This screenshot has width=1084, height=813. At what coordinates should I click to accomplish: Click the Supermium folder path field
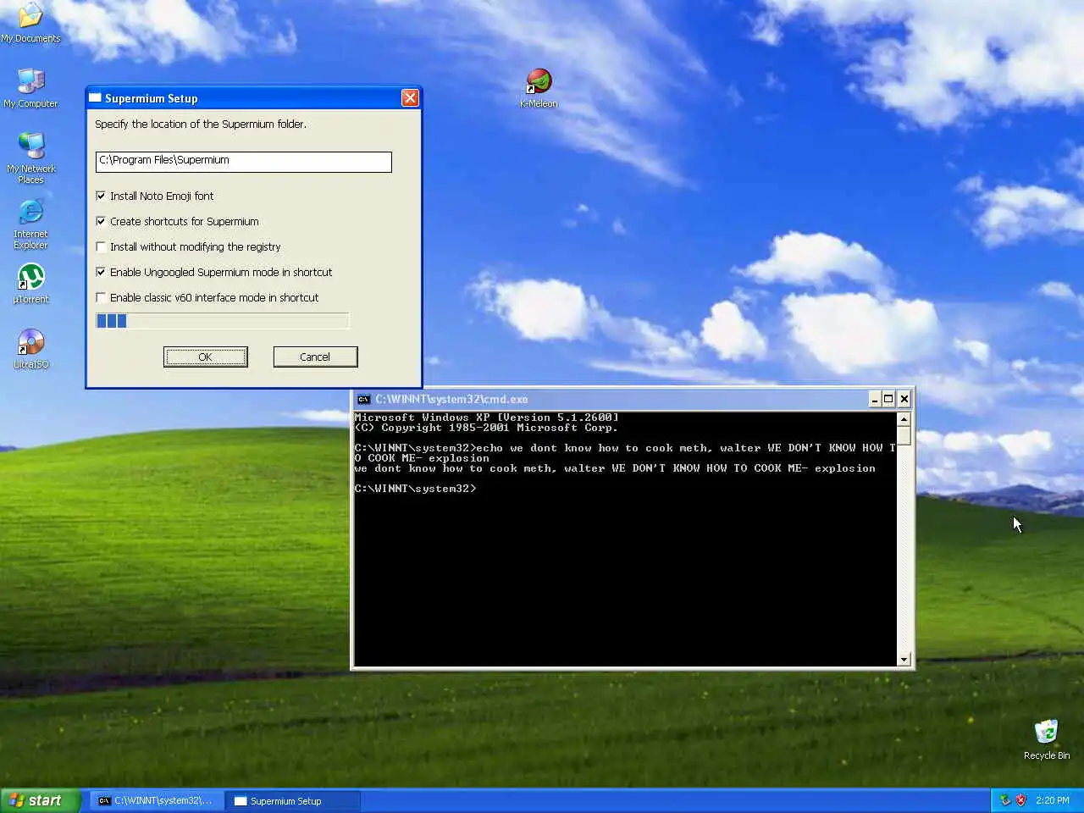pos(244,161)
